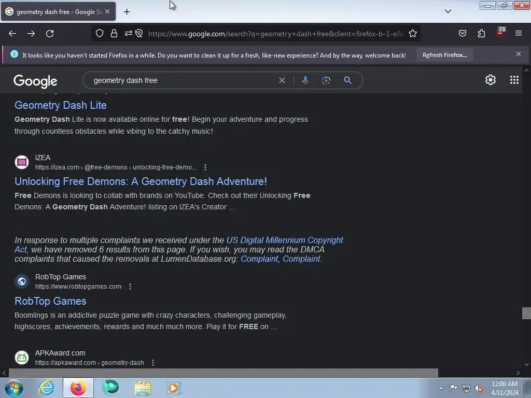Open the RobTop Games result title
Viewport: 531px width, 398px height.
pos(50,301)
